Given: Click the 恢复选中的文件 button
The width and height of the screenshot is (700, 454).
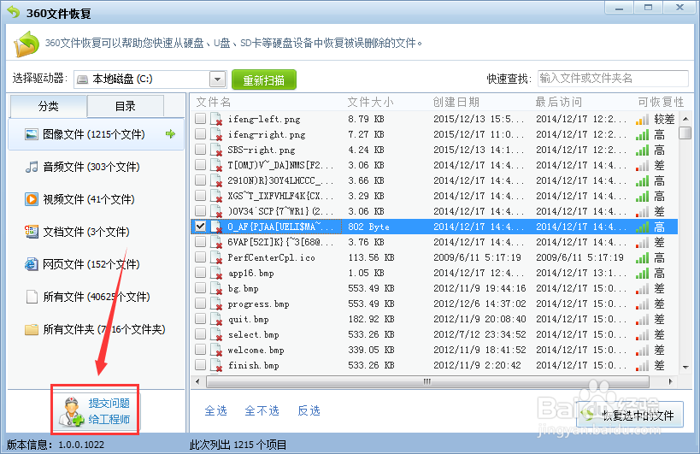Looking at the screenshot, I should (630, 416).
